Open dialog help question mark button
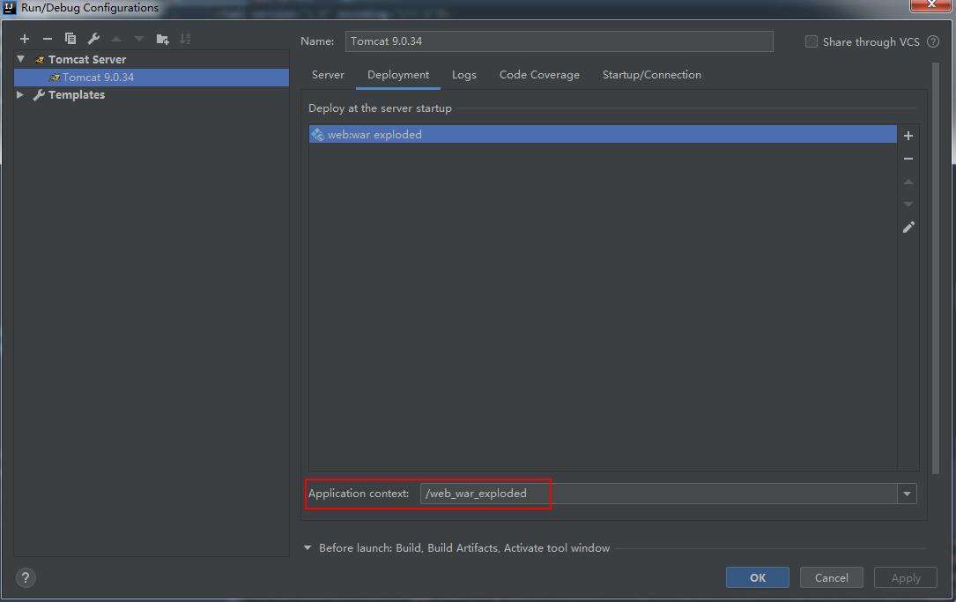 click(25, 577)
